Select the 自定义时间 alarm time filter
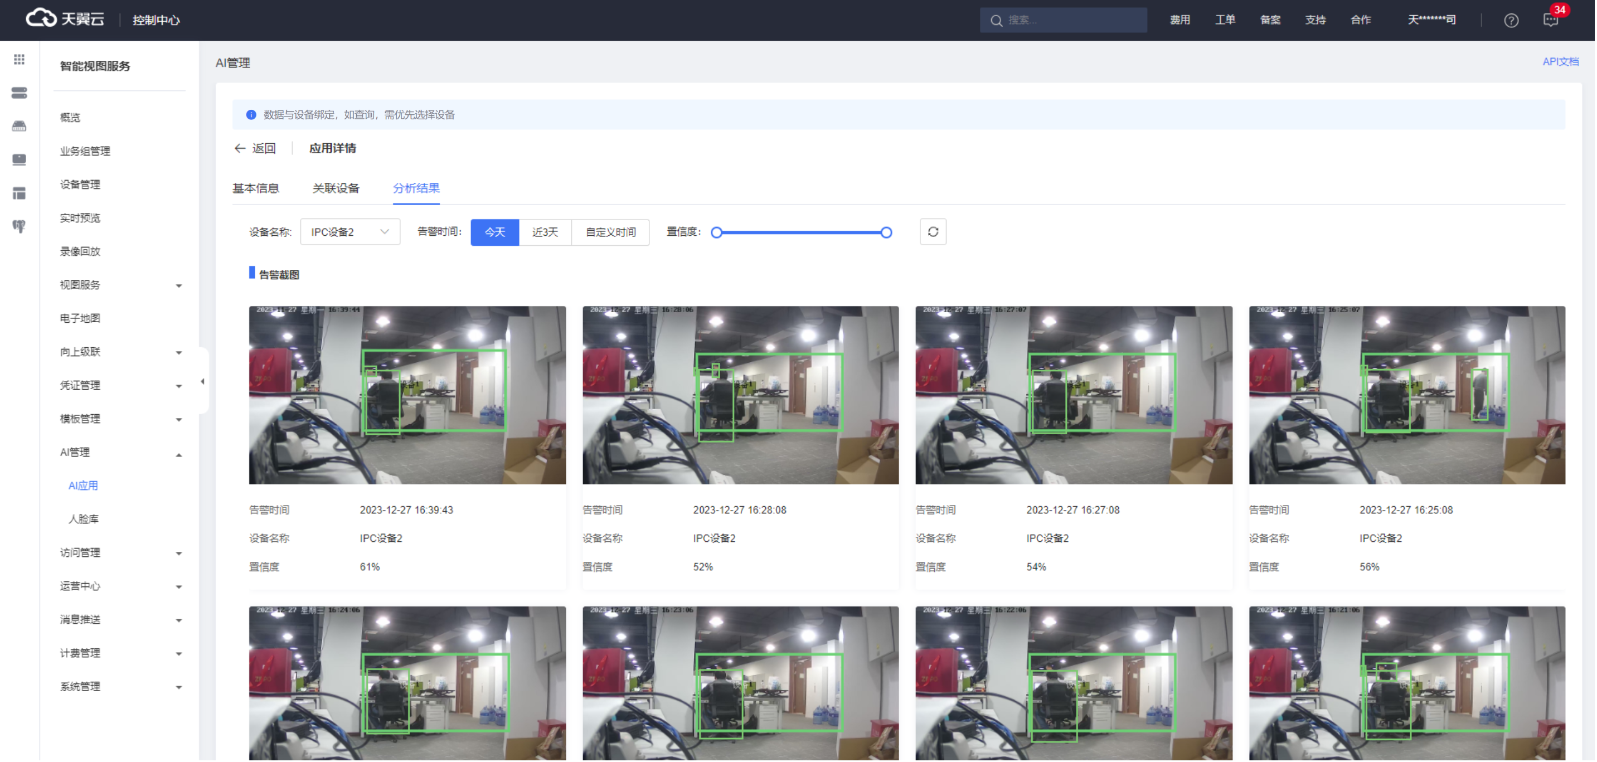The image size is (1597, 762). coord(611,232)
